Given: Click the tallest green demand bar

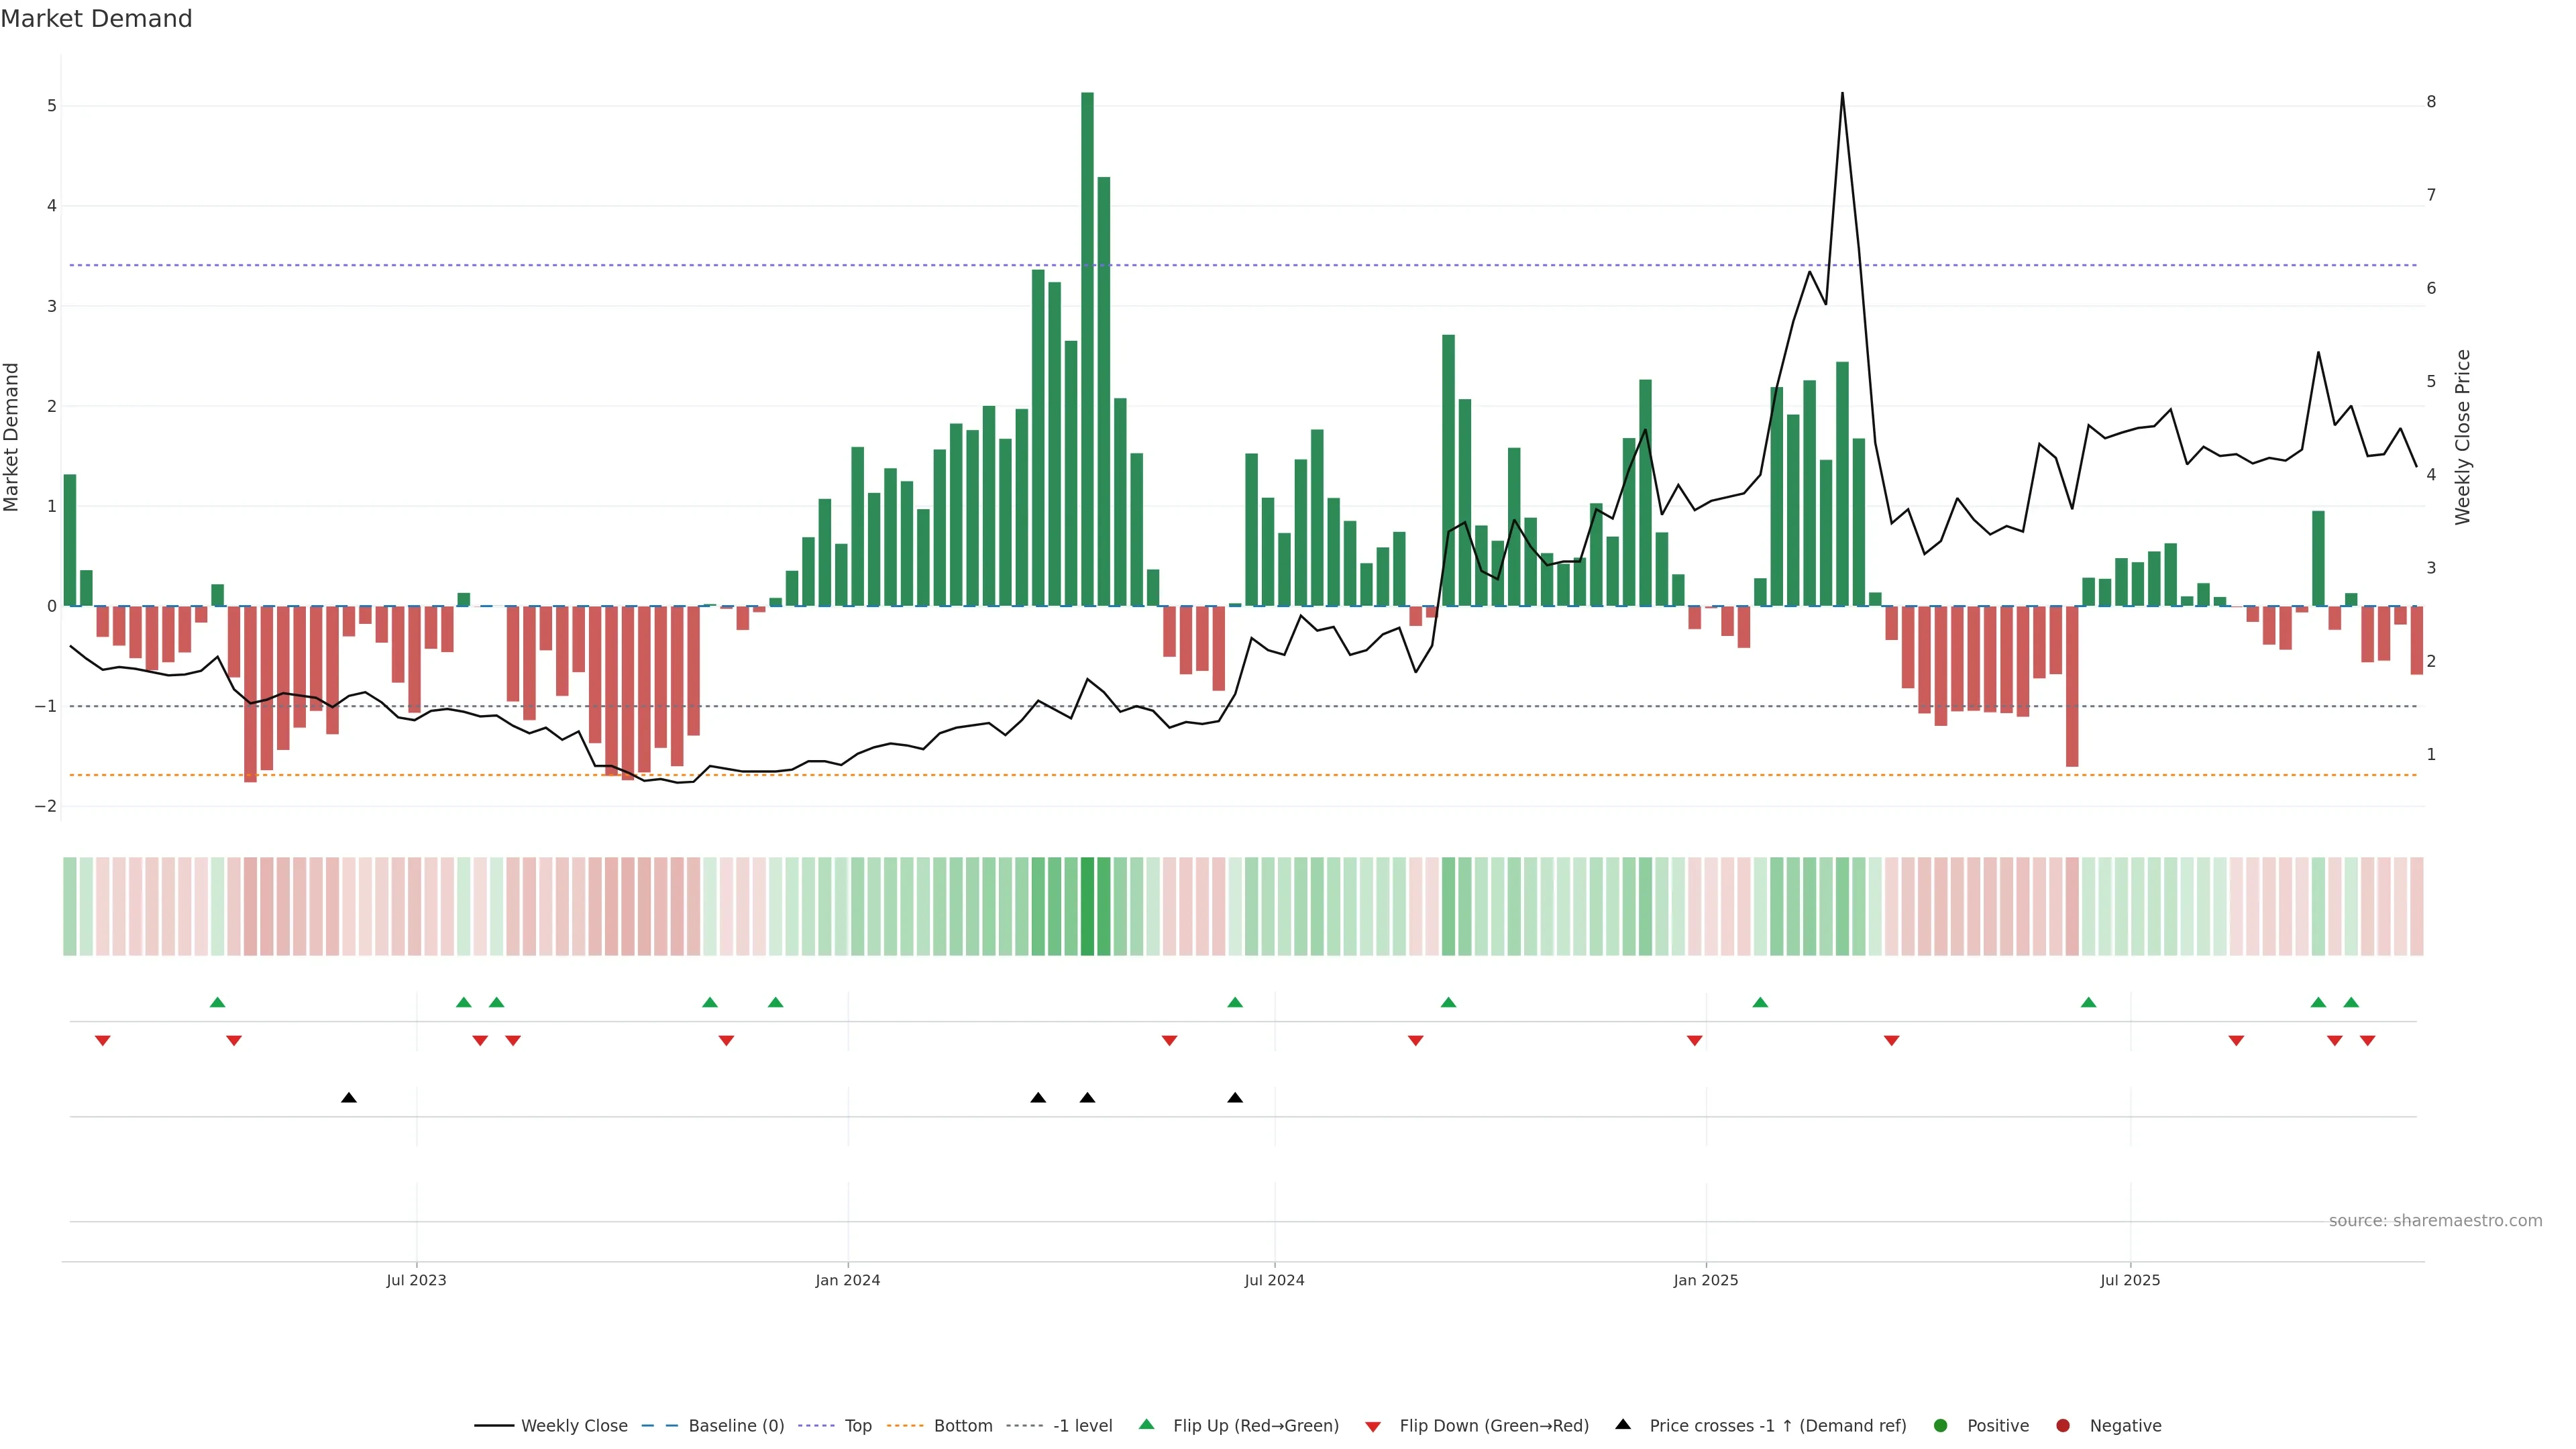Looking at the screenshot, I should pyautogui.click(x=1087, y=350).
